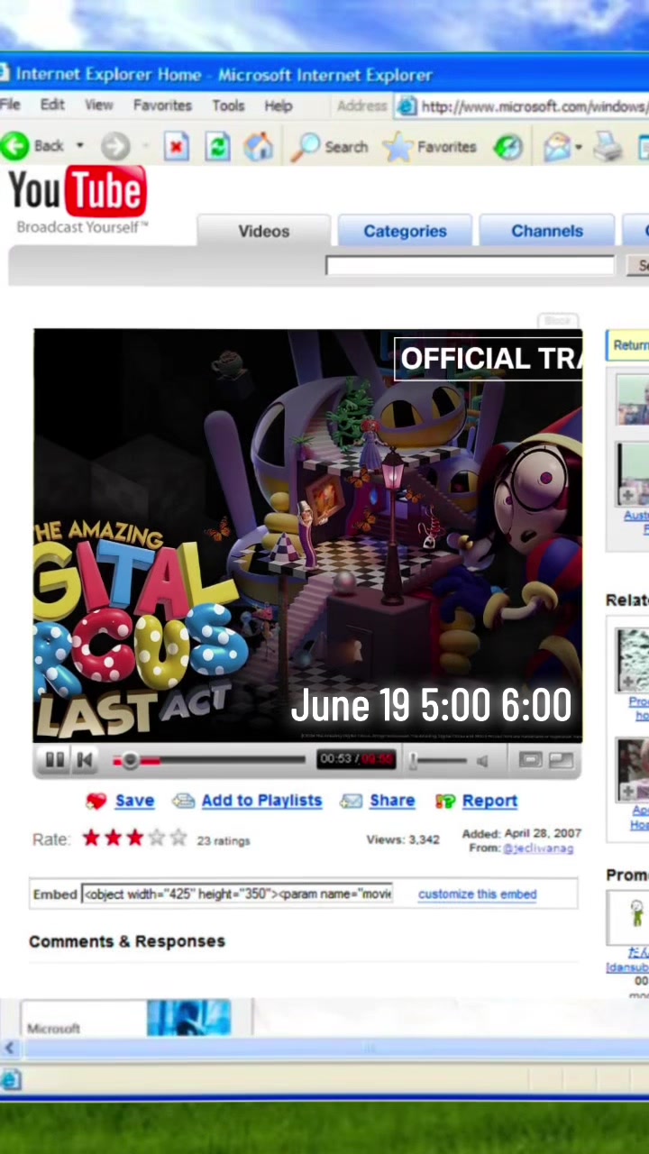Image resolution: width=649 pixels, height=1154 pixels.
Task: Click the Share envelope icon
Action: [352, 801]
